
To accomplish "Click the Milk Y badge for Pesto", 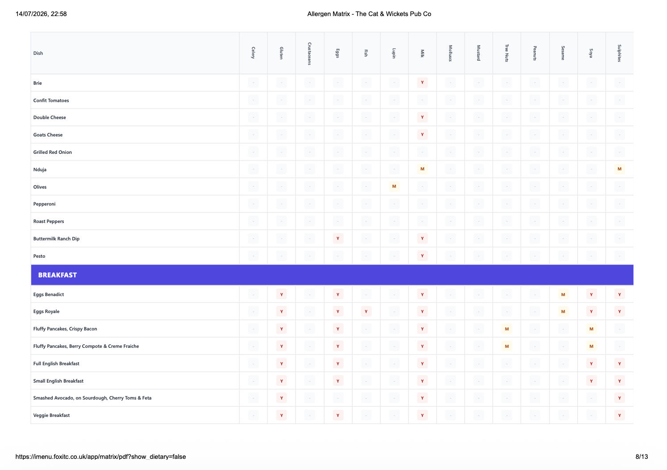I will [x=422, y=256].
